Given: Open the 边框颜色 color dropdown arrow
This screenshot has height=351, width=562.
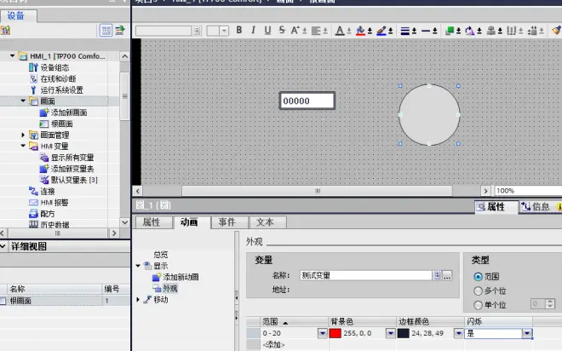Looking at the screenshot, I should tap(458, 333).
